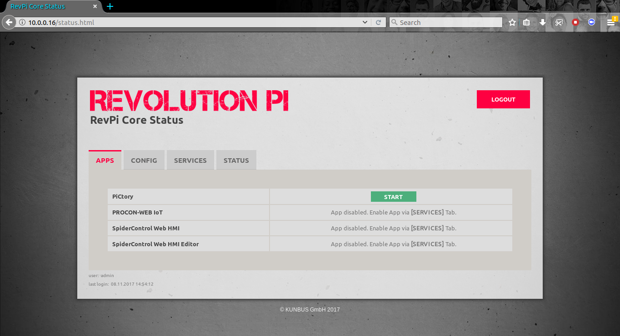Open downloads with the down-arrow icon
Image resolution: width=620 pixels, height=336 pixels.
tap(542, 22)
